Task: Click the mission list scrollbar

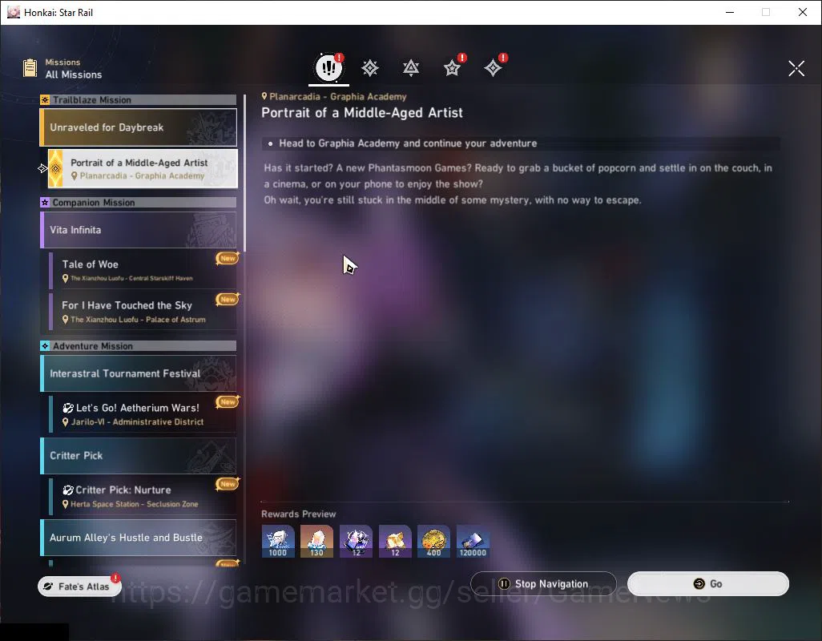Action: pos(244,173)
